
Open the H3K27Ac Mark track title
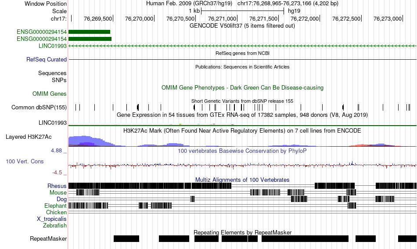242,130
